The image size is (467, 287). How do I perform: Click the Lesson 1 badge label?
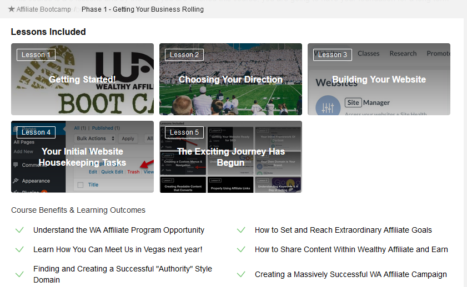point(36,55)
